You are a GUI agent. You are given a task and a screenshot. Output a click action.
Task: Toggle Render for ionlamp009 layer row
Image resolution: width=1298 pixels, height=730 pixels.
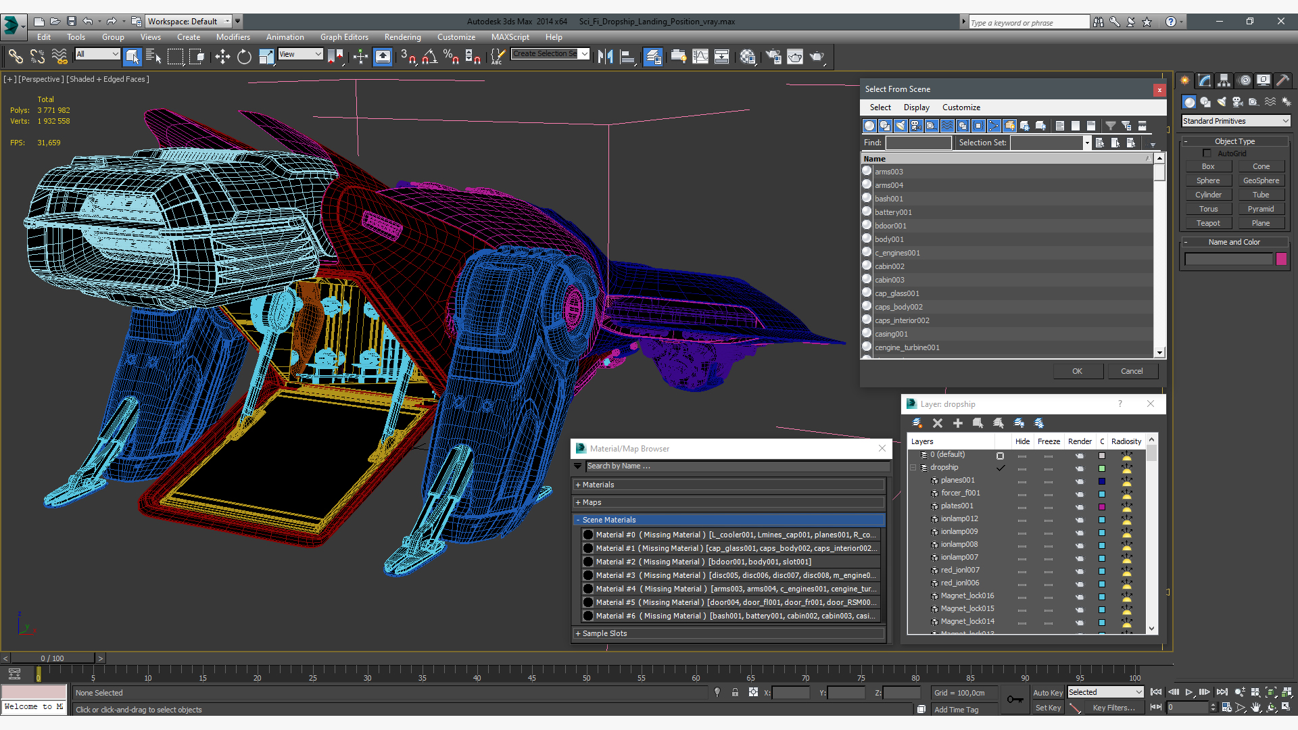[1080, 533]
